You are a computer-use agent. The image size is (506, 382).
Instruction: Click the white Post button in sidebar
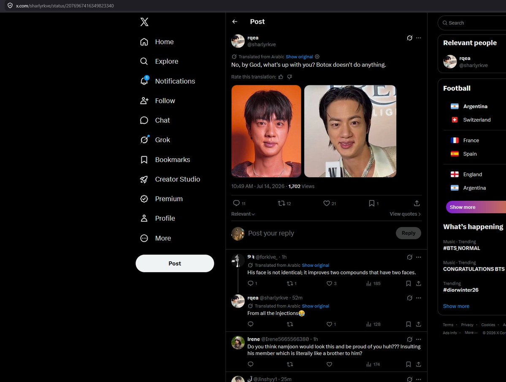click(175, 263)
